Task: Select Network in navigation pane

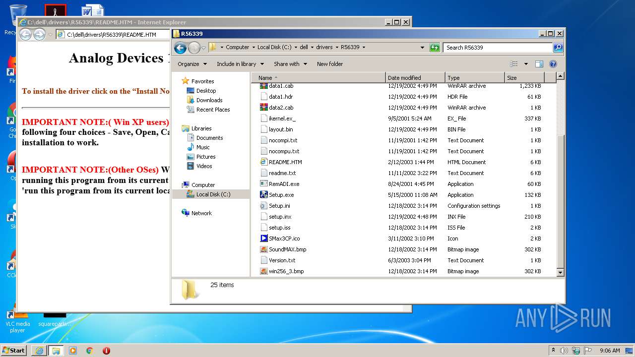Action: [x=201, y=213]
